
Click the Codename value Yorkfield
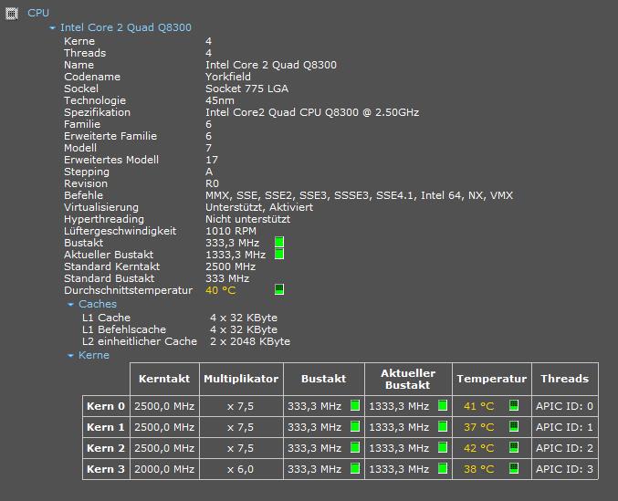[228, 77]
